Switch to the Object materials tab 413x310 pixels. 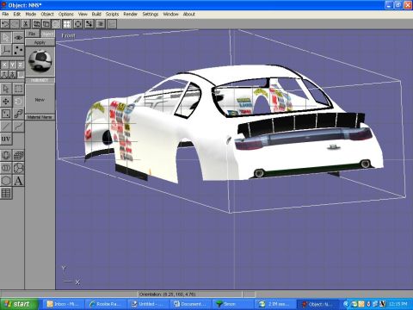coord(47,34)
